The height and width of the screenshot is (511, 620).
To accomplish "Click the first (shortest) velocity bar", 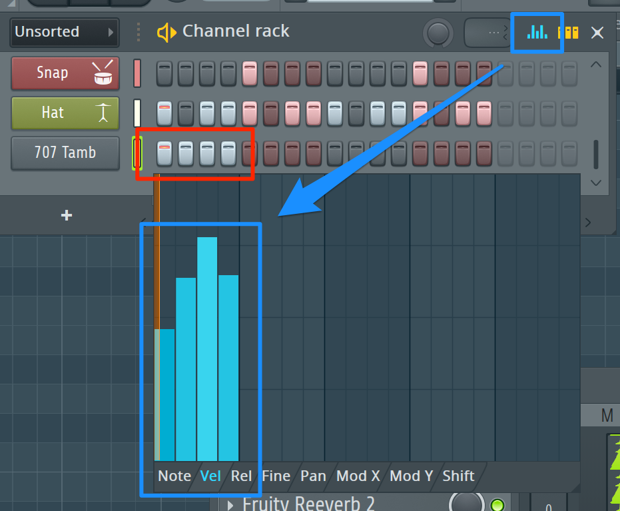I will coord(165,394).
